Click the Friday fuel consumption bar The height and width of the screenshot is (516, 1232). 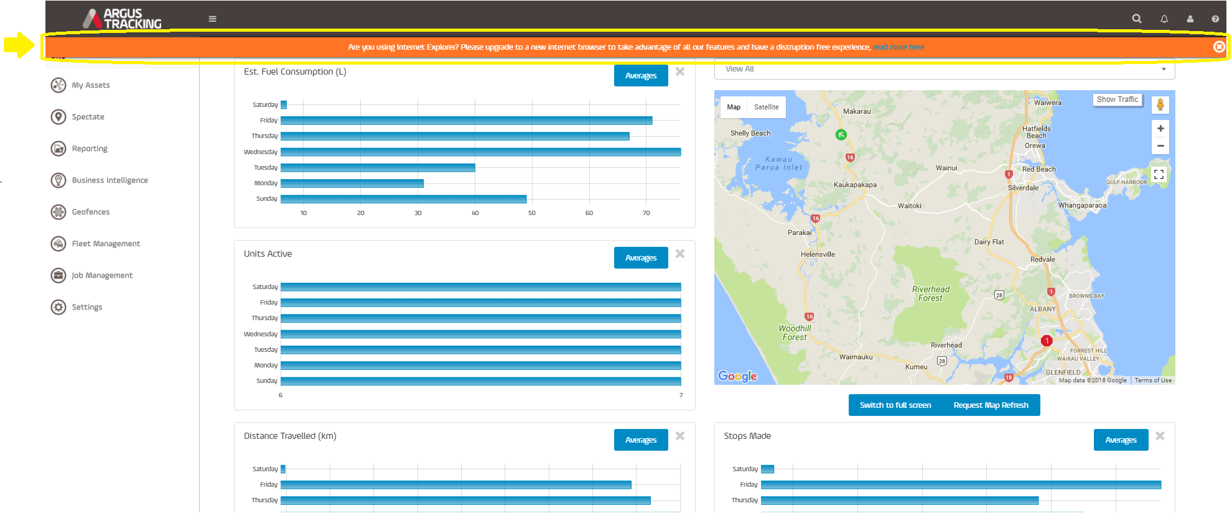click(466, 121)
